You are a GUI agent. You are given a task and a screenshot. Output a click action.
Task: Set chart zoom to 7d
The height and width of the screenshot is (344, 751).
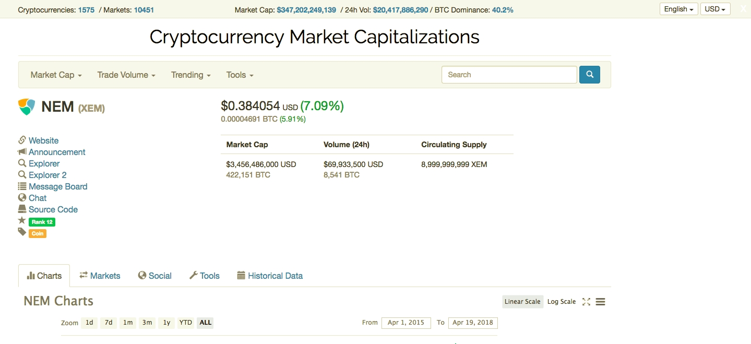click(109, 323)
